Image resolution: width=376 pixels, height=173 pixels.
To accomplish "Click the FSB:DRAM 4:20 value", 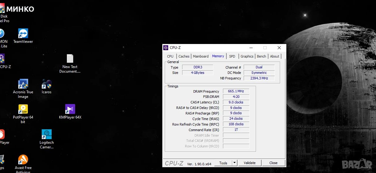I will pos(236,97).
